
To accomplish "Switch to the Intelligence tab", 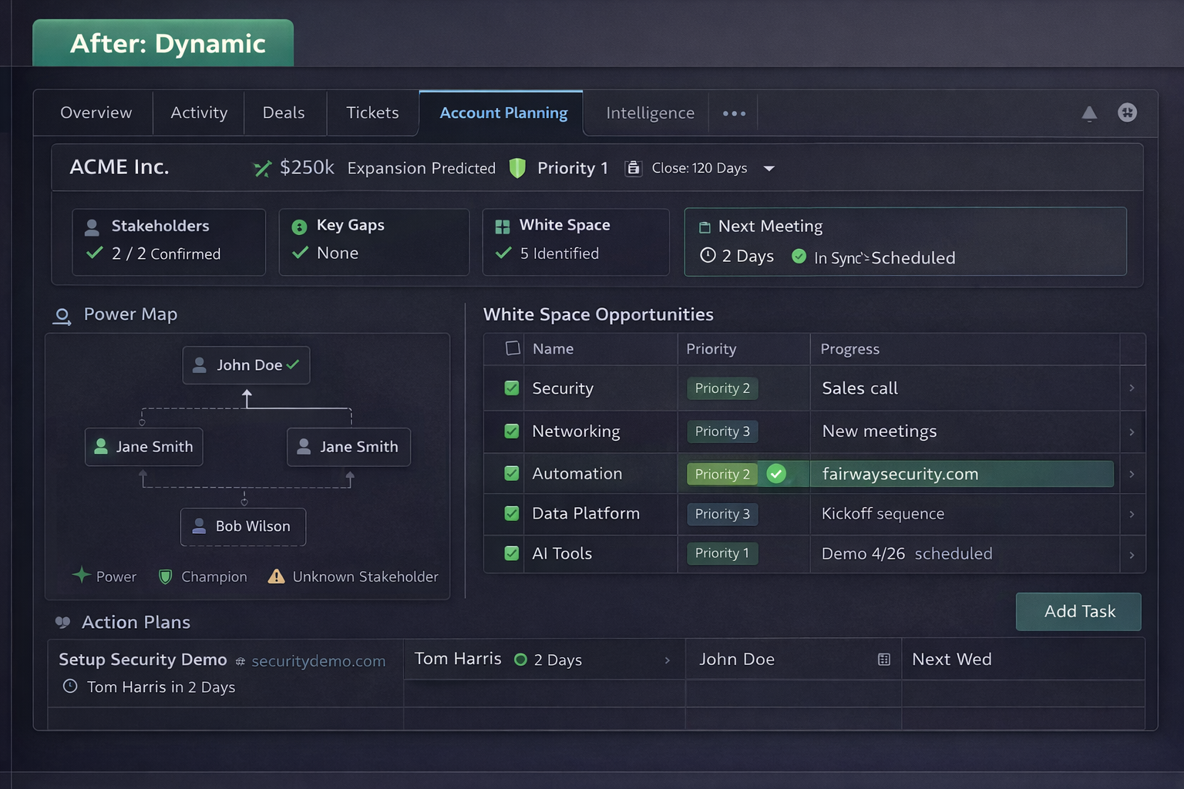I will click(650, 113).
